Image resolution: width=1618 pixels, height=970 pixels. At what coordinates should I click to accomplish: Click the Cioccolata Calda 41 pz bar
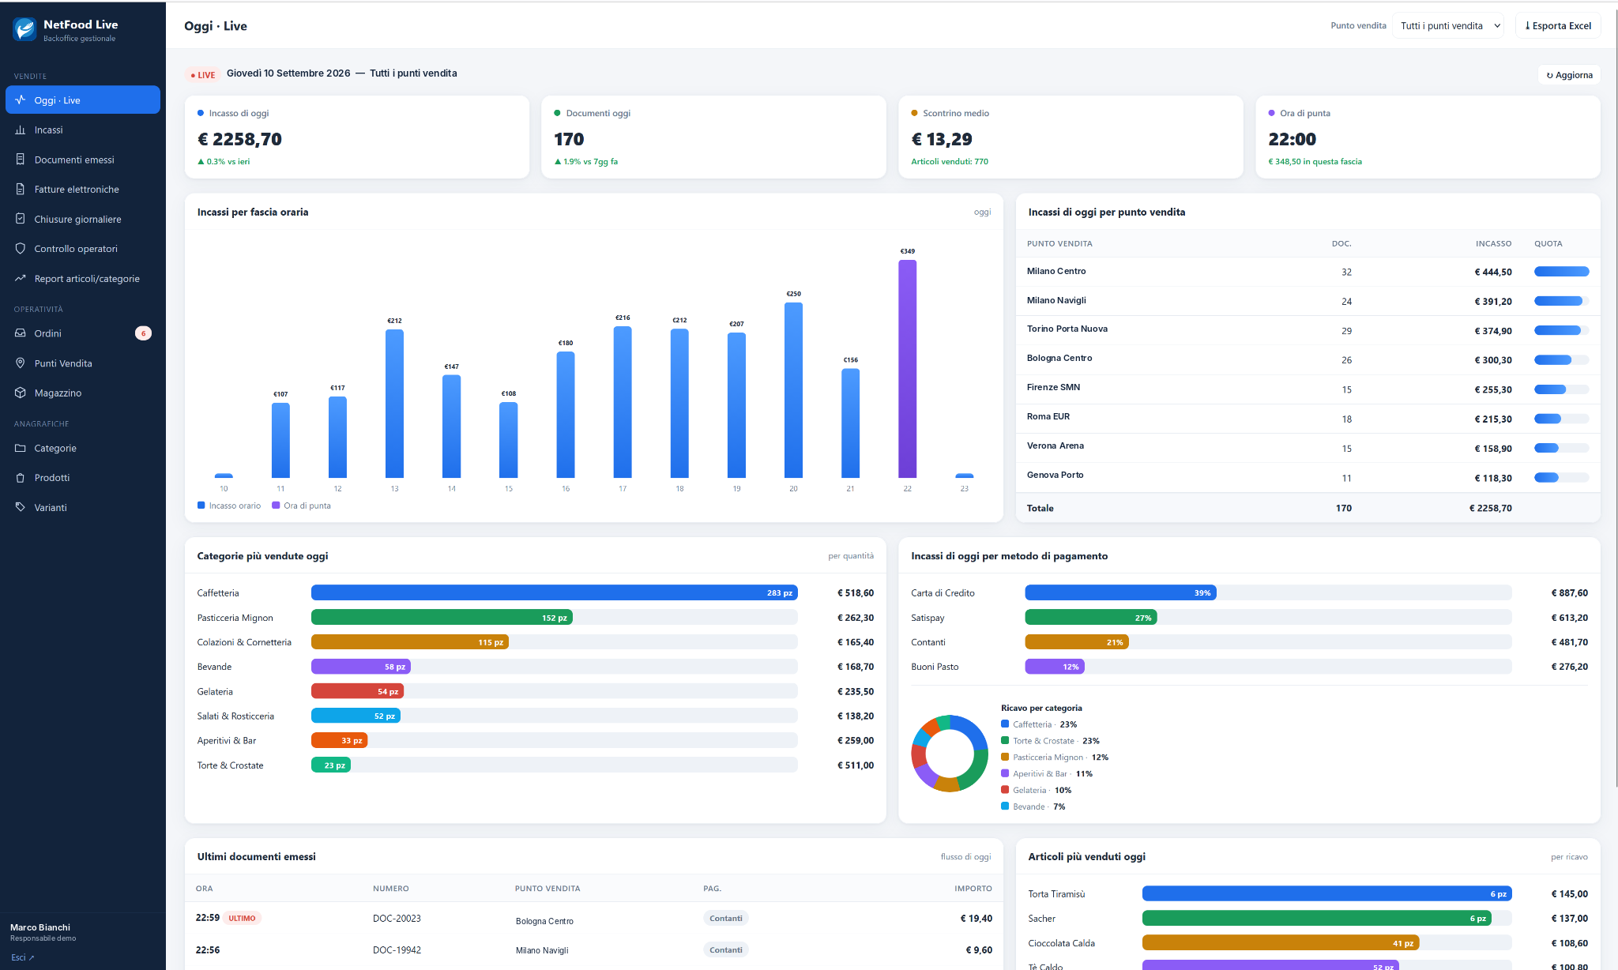[1281, 942]
